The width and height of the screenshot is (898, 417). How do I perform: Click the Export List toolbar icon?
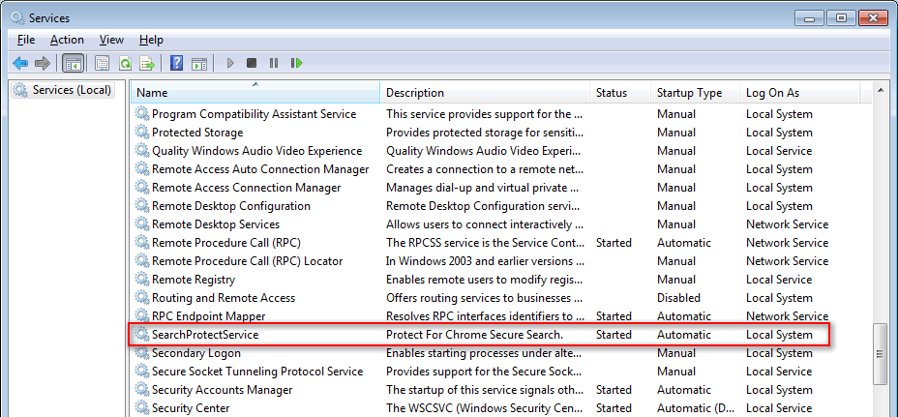pos(148,63)
